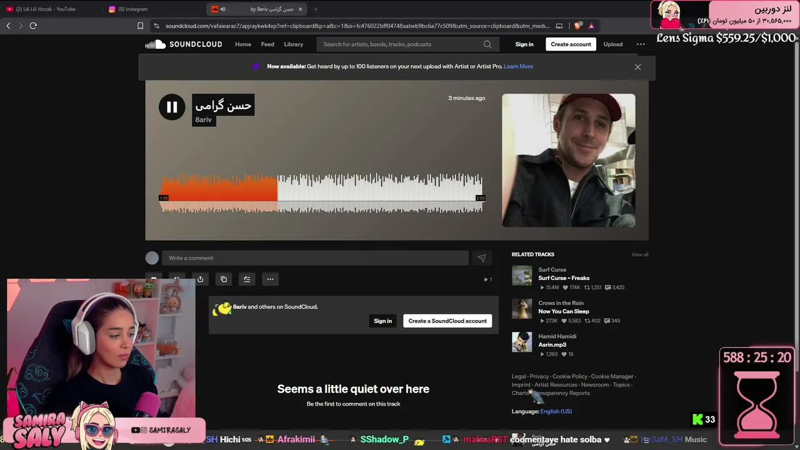Image resolution: width=800 pixels, height=450 pixels.
Task: Open the Home page in SoundCloud
Action: [243, 44]
